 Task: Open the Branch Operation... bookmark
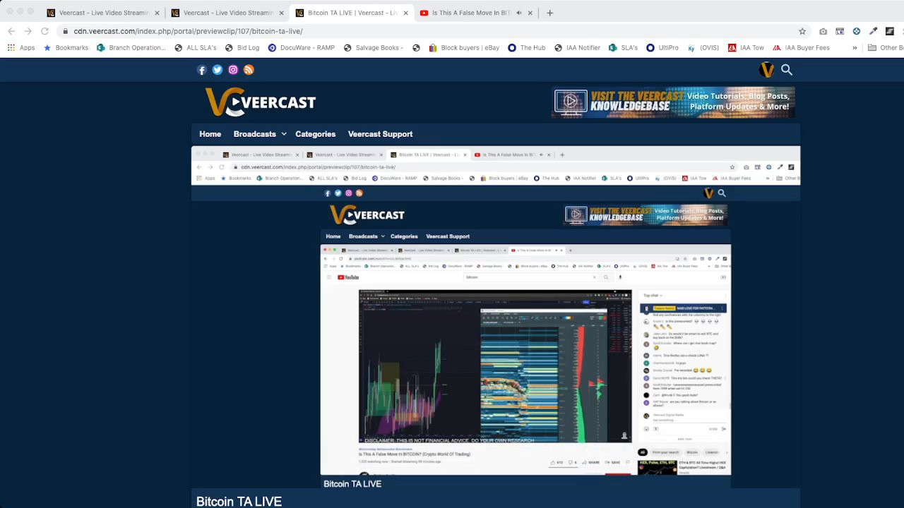pyautogui.click(x=131, y=48)
